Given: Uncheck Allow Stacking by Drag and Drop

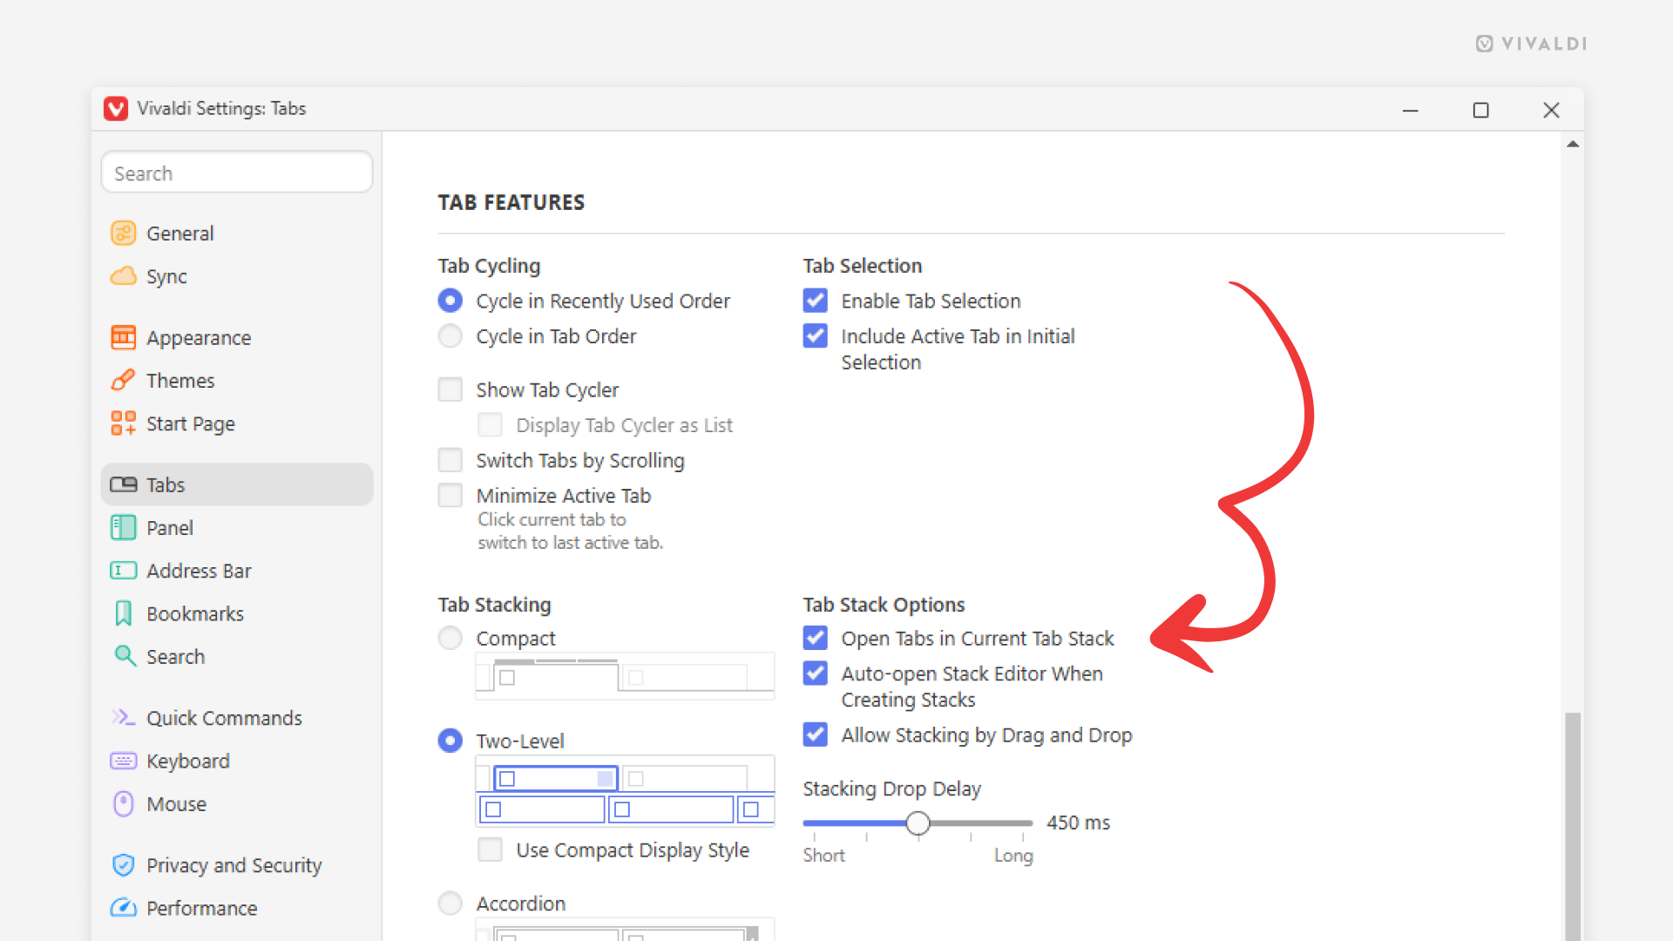Looking at the screenshot, I should coord(816,735).
